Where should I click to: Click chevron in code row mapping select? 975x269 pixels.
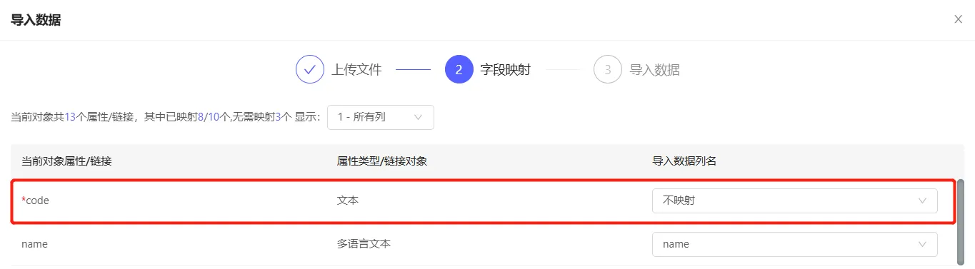[922, 201]
